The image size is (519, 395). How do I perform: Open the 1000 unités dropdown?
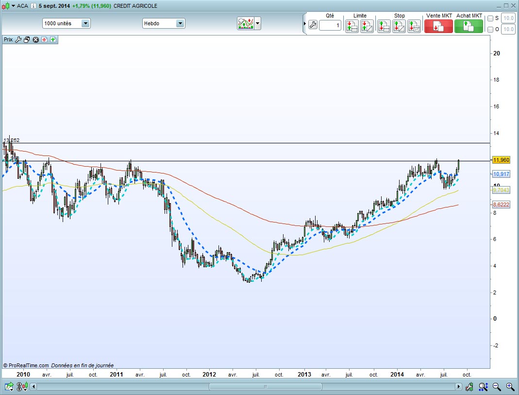pyautogui.click(x=66, y=23)
